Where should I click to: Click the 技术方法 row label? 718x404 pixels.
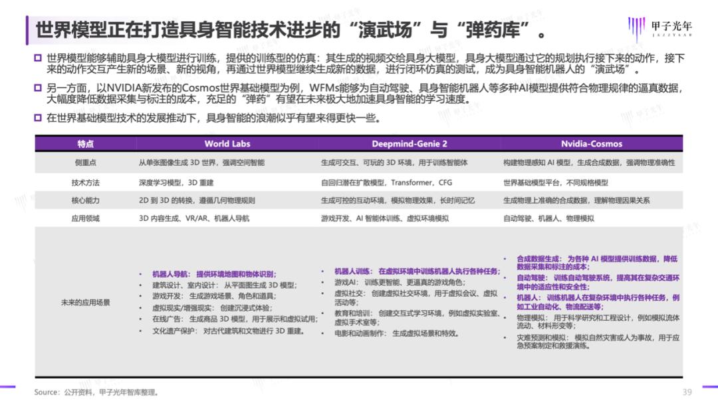pos(85,182)
